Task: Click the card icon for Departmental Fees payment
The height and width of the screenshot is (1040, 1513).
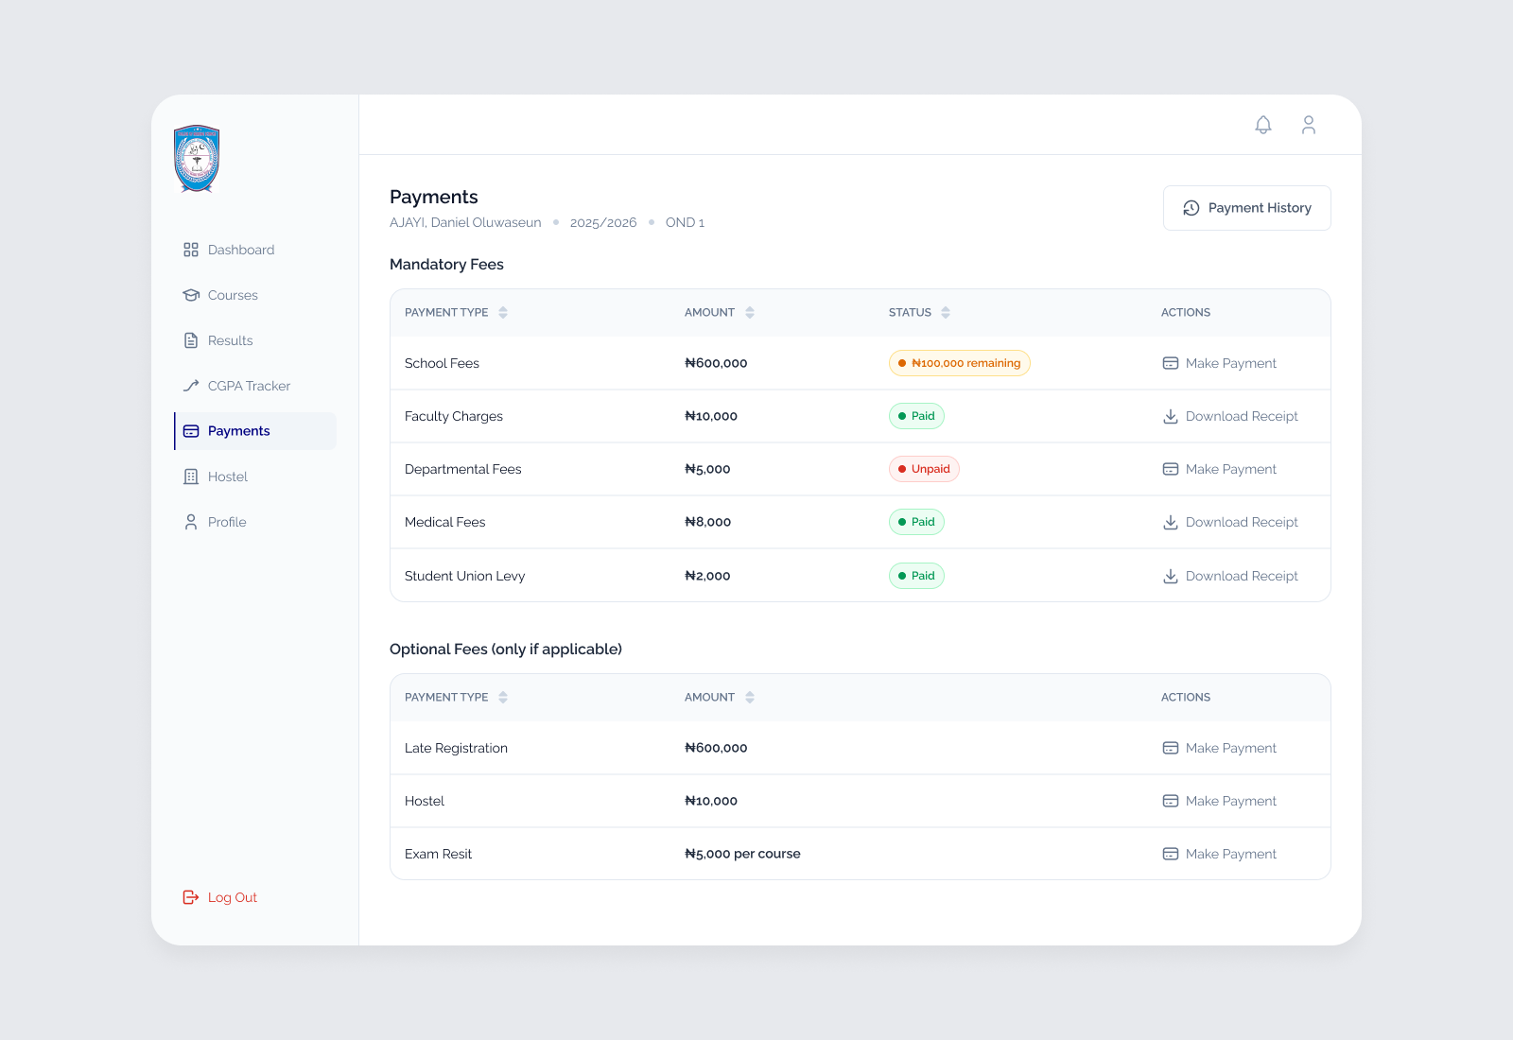Action: 1171,469
